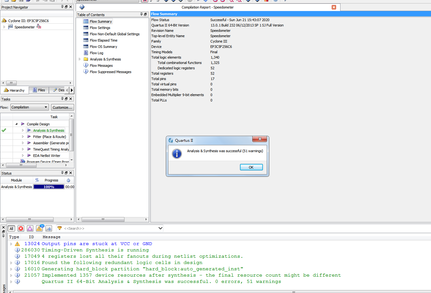The image size is (431, 293).
Task: Click the clock icon in Status header
Action: pos(68,180)
